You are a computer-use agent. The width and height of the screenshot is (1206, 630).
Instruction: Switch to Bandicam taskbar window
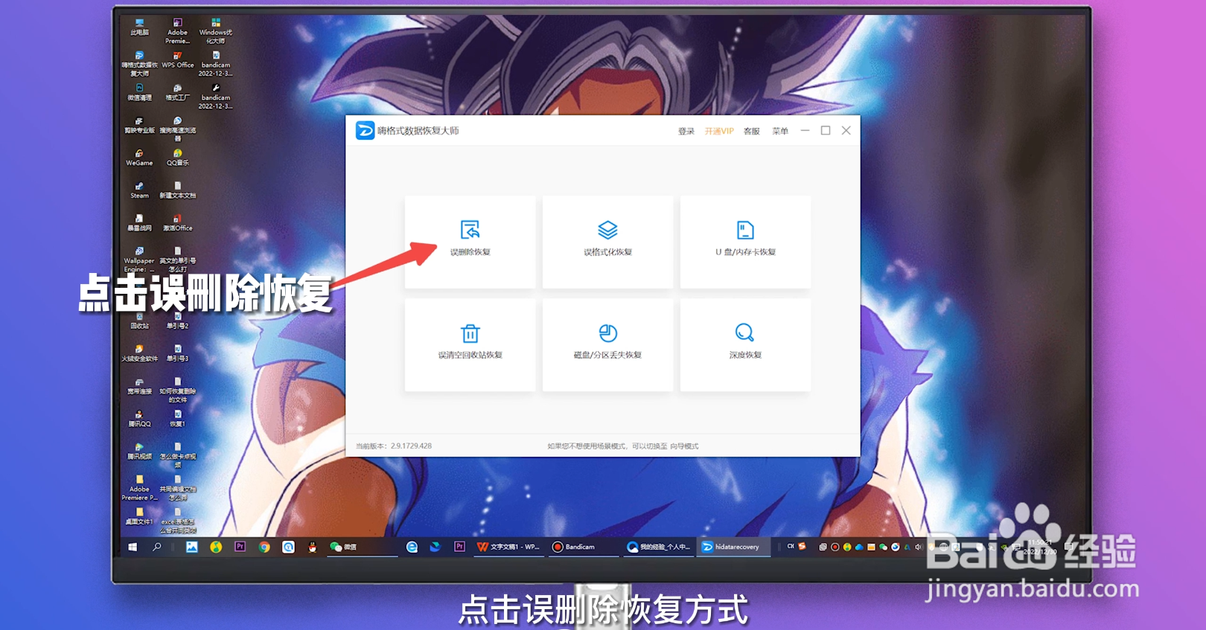point(582,547)
